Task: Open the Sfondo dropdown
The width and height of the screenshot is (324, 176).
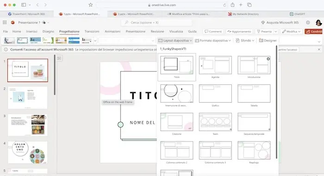Action: point(245,41)
